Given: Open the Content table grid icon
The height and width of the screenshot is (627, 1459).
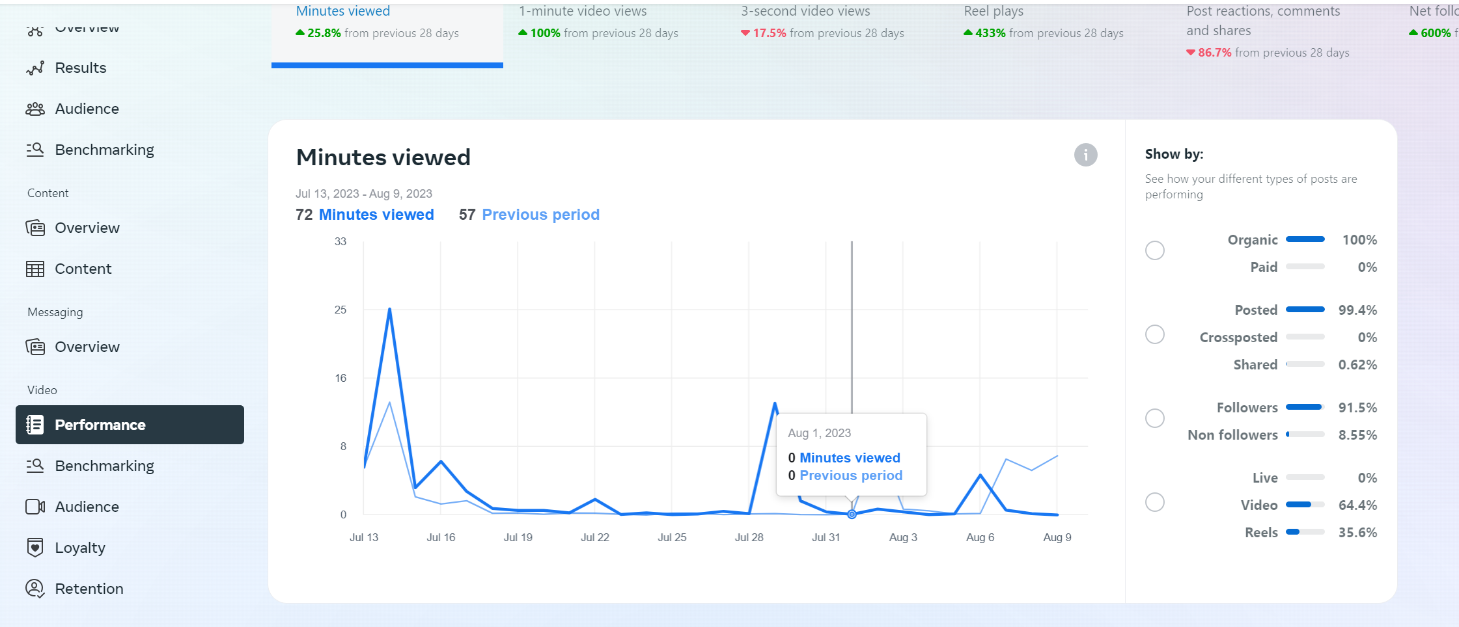Looking at the screenshot, I should point(35,269).
